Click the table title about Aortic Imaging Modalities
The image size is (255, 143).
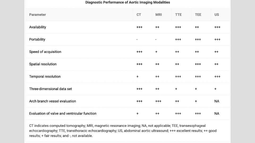pos(127,2)
